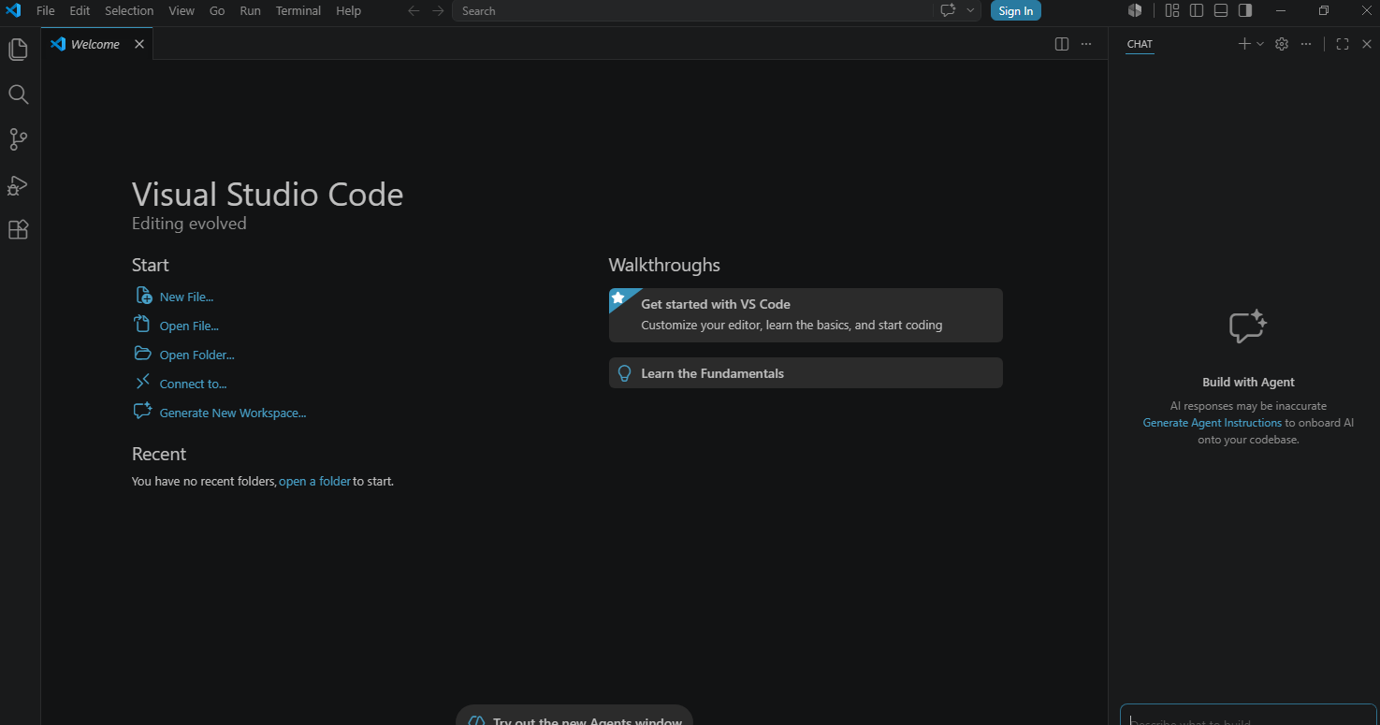Viewport: 1380px width, 725px height.
Task: Open the Run menu
Action: tap(250, 11)
